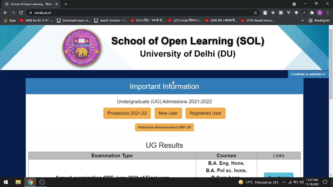Open the TubeBuddy extension icon
333x187 pixels.
(x=281, y=13)
